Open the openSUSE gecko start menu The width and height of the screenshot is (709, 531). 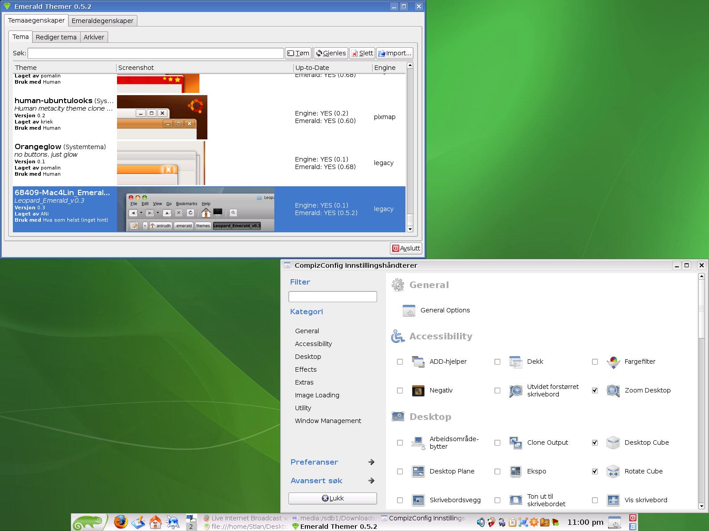point(90,523)
